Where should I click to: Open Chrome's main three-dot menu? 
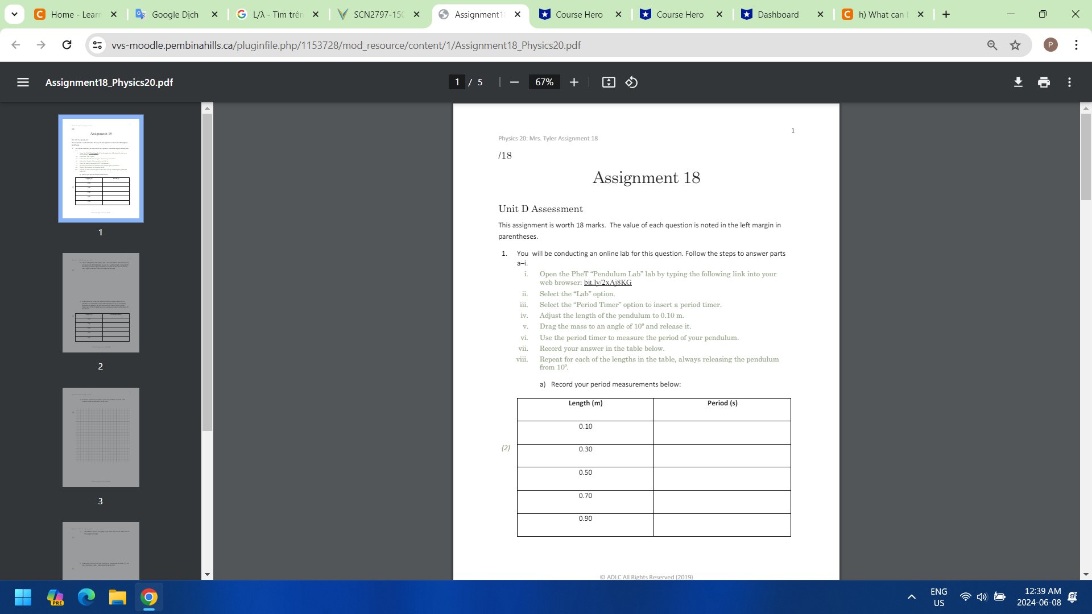pyautogui.click(x=1076, y=45)
